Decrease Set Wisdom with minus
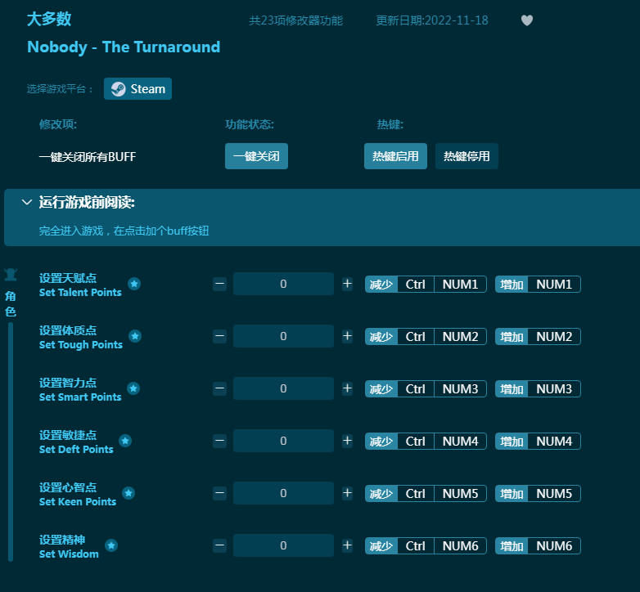Screen dimensions: 640x592 219,545
